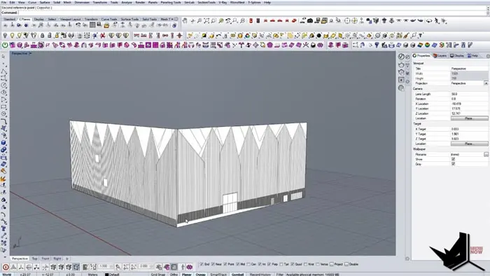Screen dimensions: 490x276
Task: Click the pink brain icon in bottom toolbar
Action: 190,267
